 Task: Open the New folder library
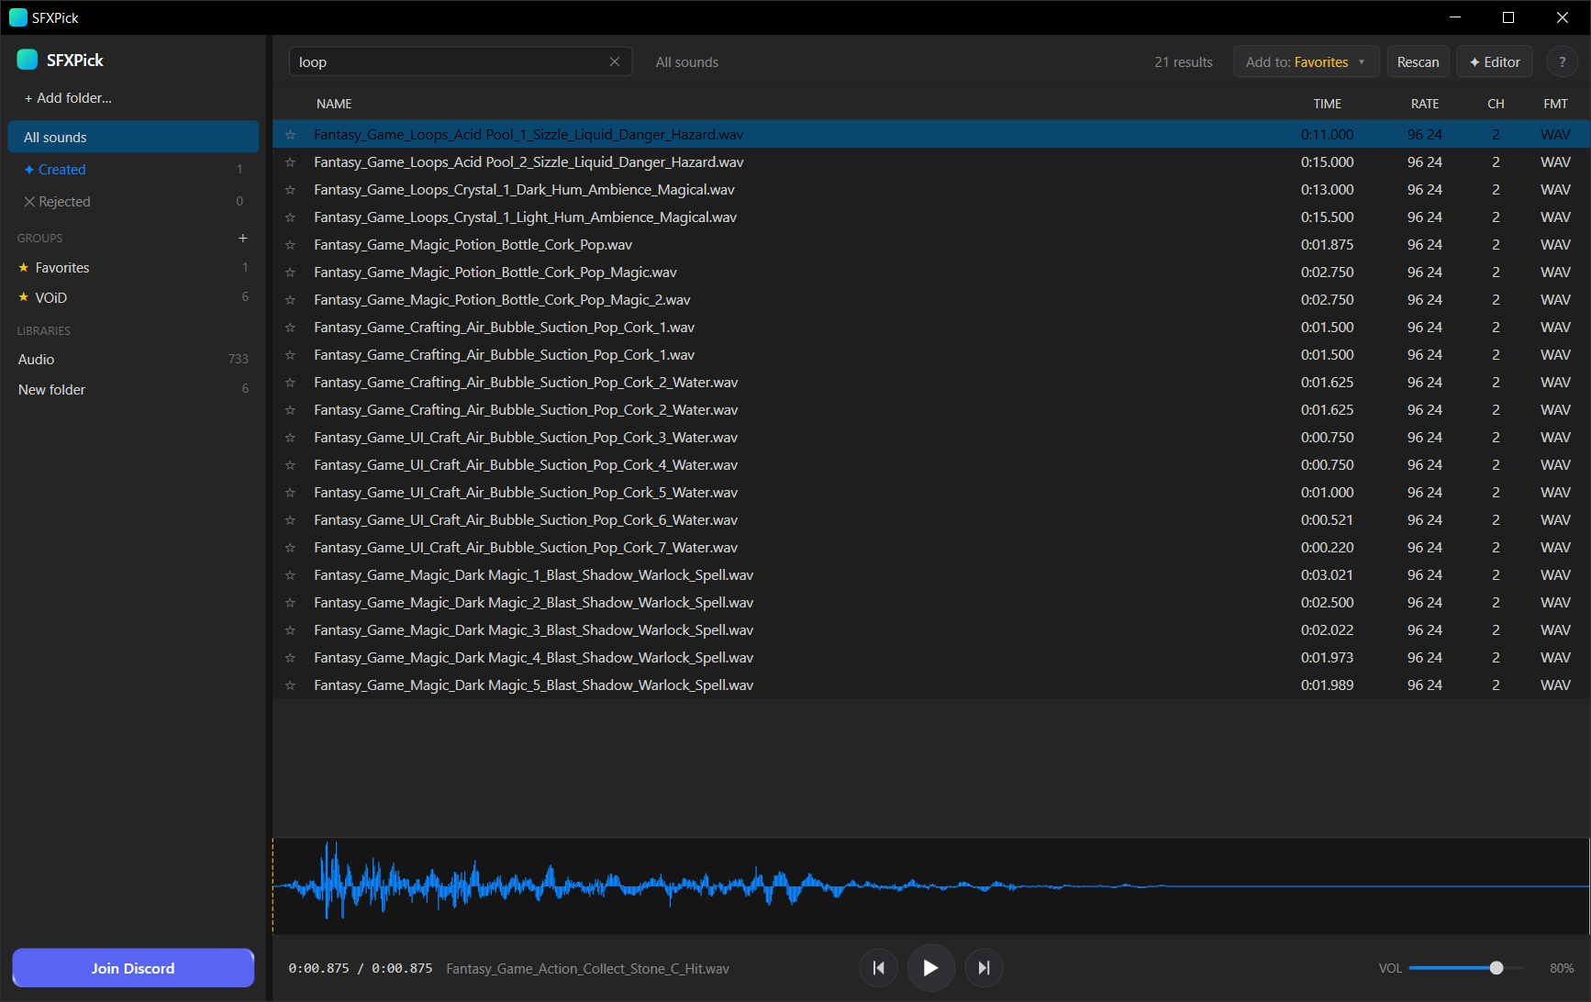coord(134,390)
